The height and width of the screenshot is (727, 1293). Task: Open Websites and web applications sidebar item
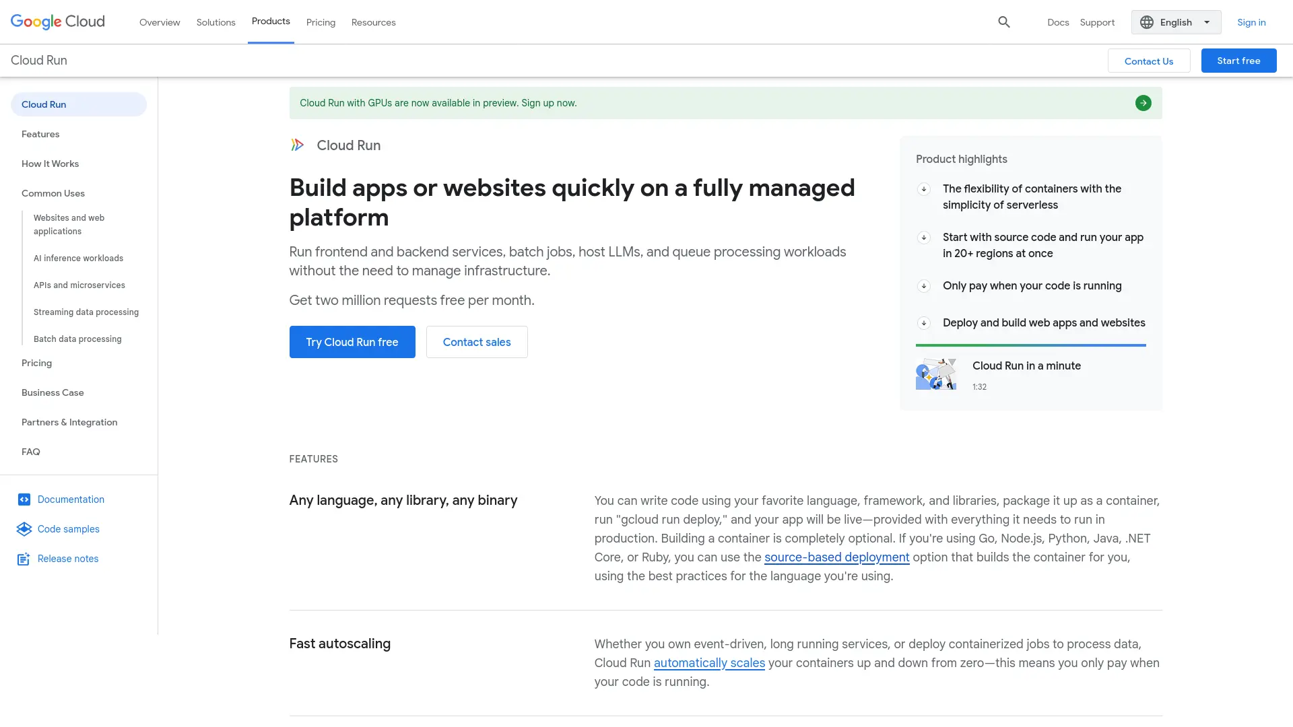(69, 224)
